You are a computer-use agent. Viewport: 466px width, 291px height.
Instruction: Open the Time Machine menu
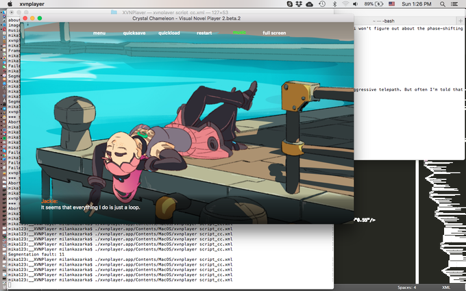[322, 4]
